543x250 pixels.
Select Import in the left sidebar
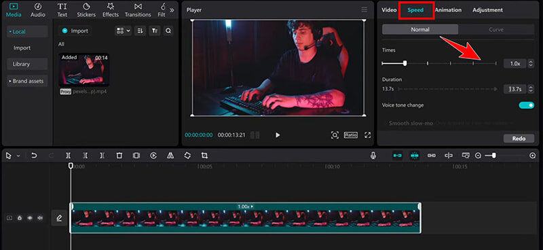tap(22, 48)
